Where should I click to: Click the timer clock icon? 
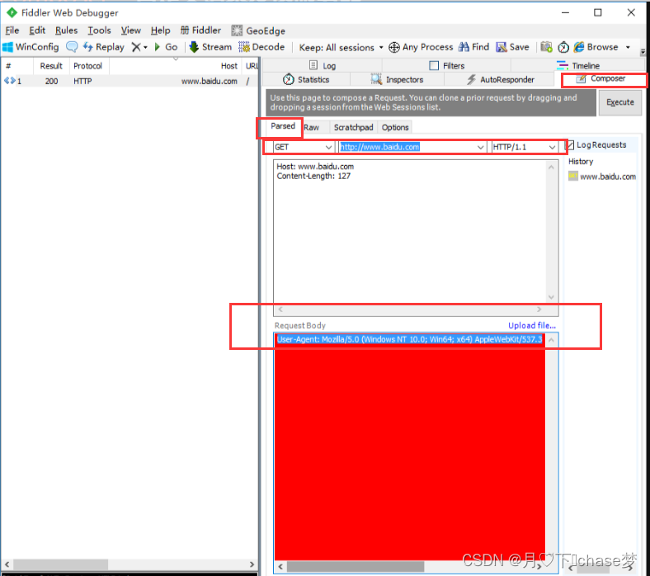563,47
